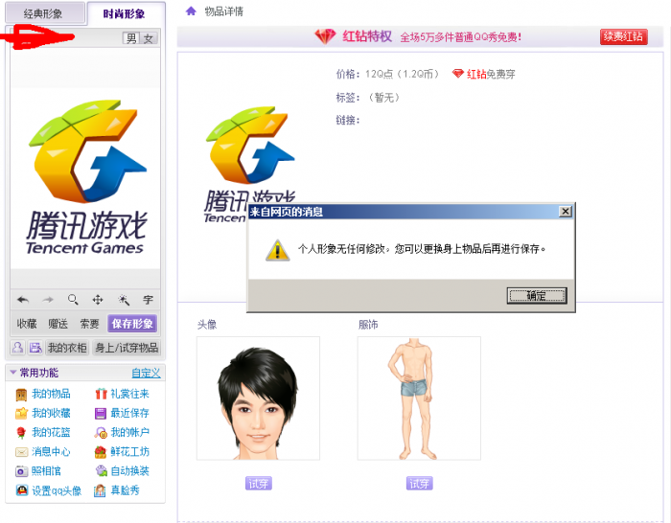Click the 收藏 button
The height and width of the screenshot is (523, 671).
tap(27, 324)
